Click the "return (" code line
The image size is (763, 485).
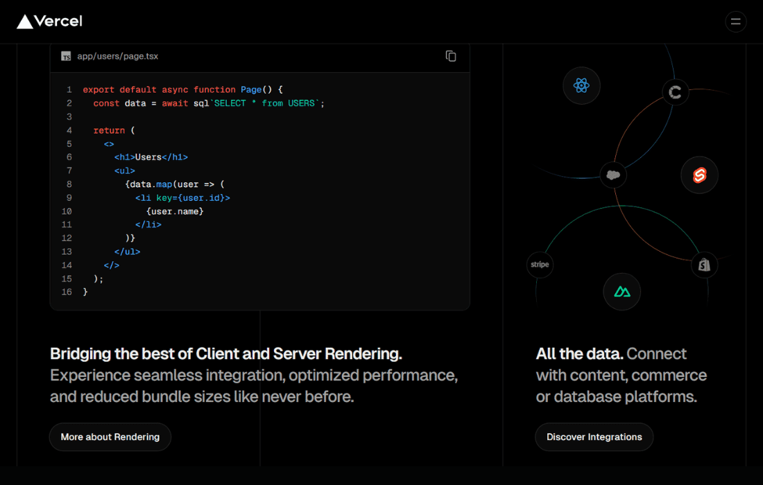pyautogui.click(x=114, y=130)
